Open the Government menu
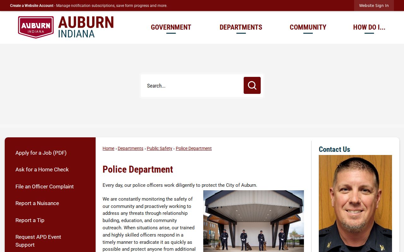Image resolution: width=404 pixels, height=252 pixels. click(171, 27)
